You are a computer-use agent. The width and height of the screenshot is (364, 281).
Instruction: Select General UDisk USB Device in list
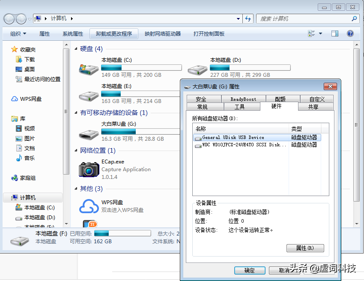tap(233, 138)
